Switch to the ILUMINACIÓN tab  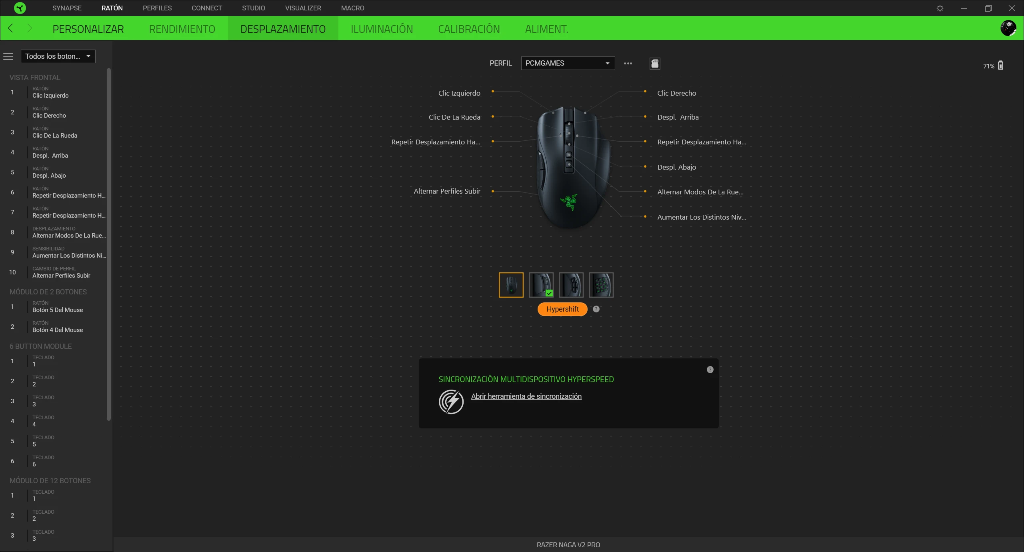[382, 29]
